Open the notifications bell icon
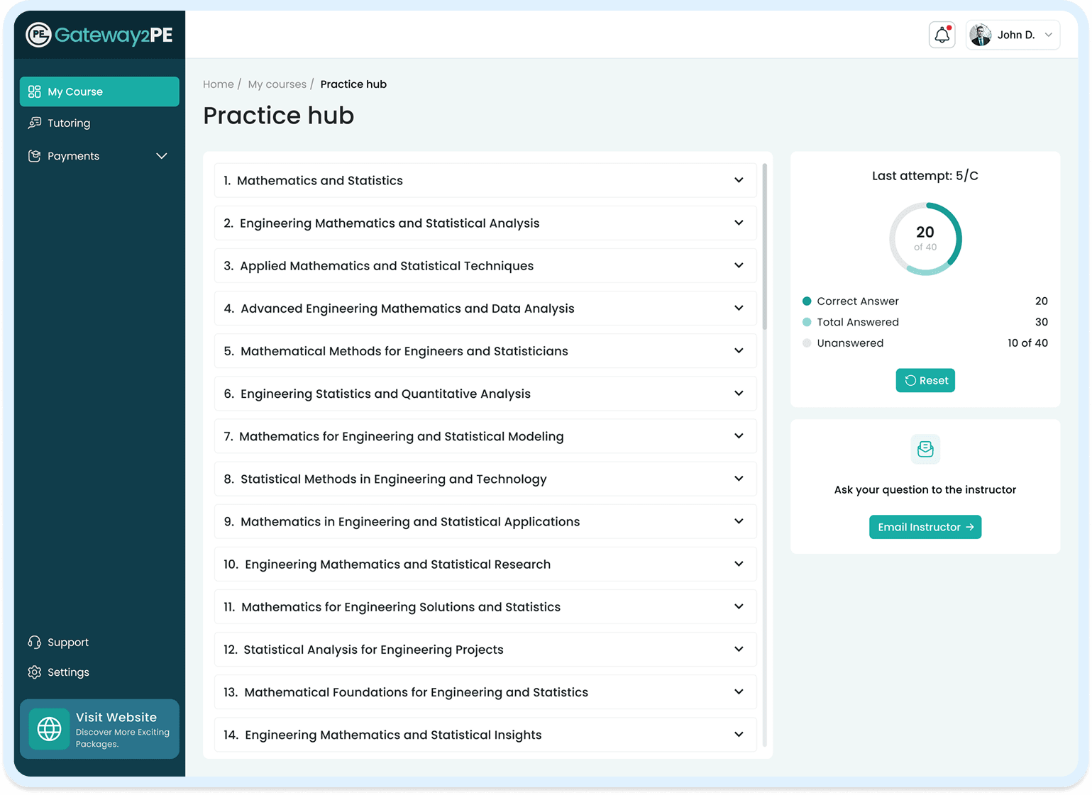 pyautogui.click(x=942, y=34)
